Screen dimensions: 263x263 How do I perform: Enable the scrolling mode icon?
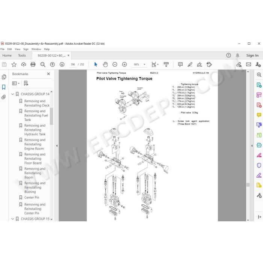pyautogui.click(x=166, y=64)
